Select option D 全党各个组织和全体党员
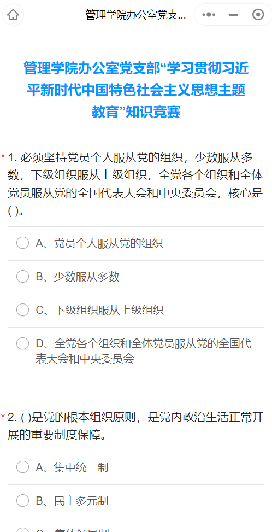Screen dimensions: 272x532 [x=136, y=352]
